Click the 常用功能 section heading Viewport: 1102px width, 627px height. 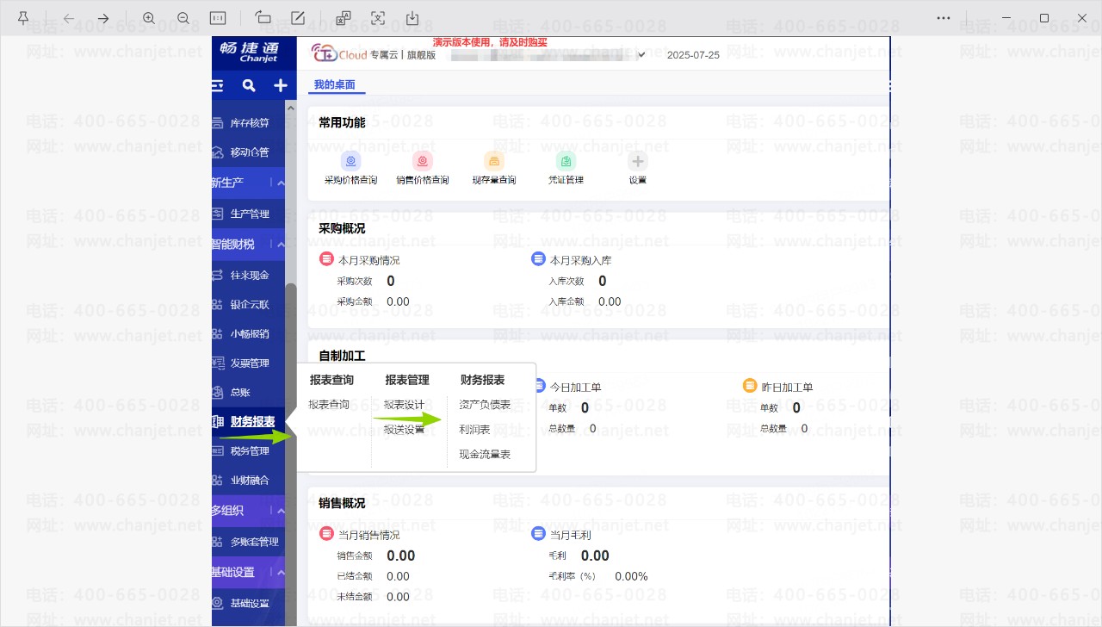pyautogui.click(x=342, y=123)
